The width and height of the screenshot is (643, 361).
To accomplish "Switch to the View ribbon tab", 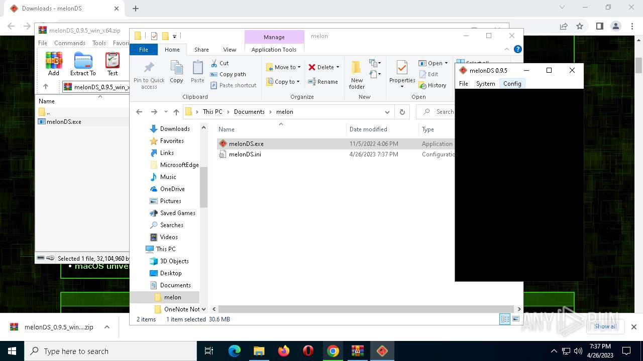I will [230, 50].
